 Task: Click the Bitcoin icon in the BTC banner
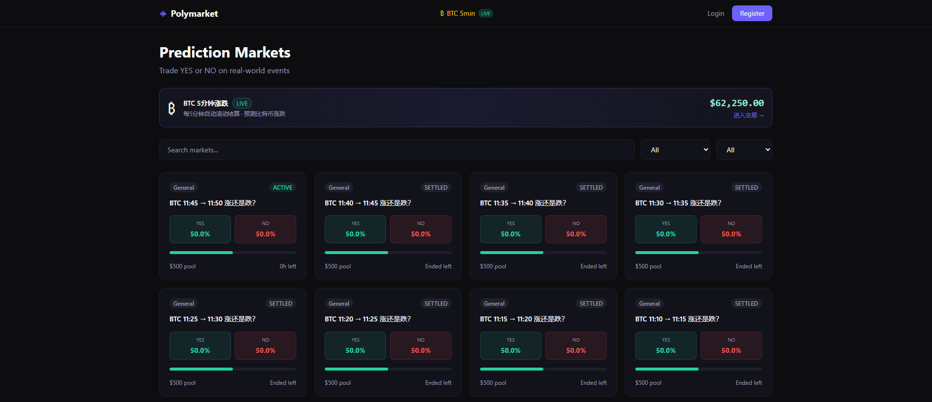coord(171,108)
